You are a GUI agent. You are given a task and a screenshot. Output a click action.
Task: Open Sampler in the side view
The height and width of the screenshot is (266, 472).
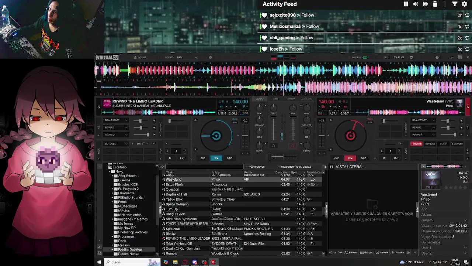click(x=366, y=252)
